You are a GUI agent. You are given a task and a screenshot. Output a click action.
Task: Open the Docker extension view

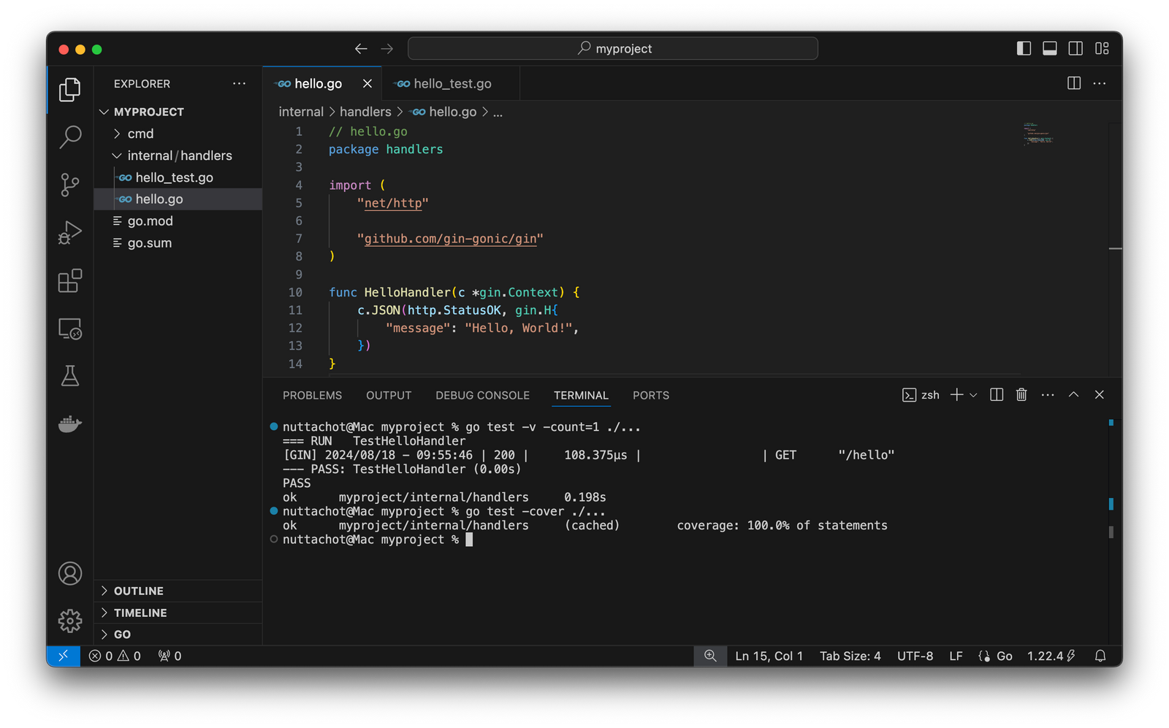tap(69, 424)
